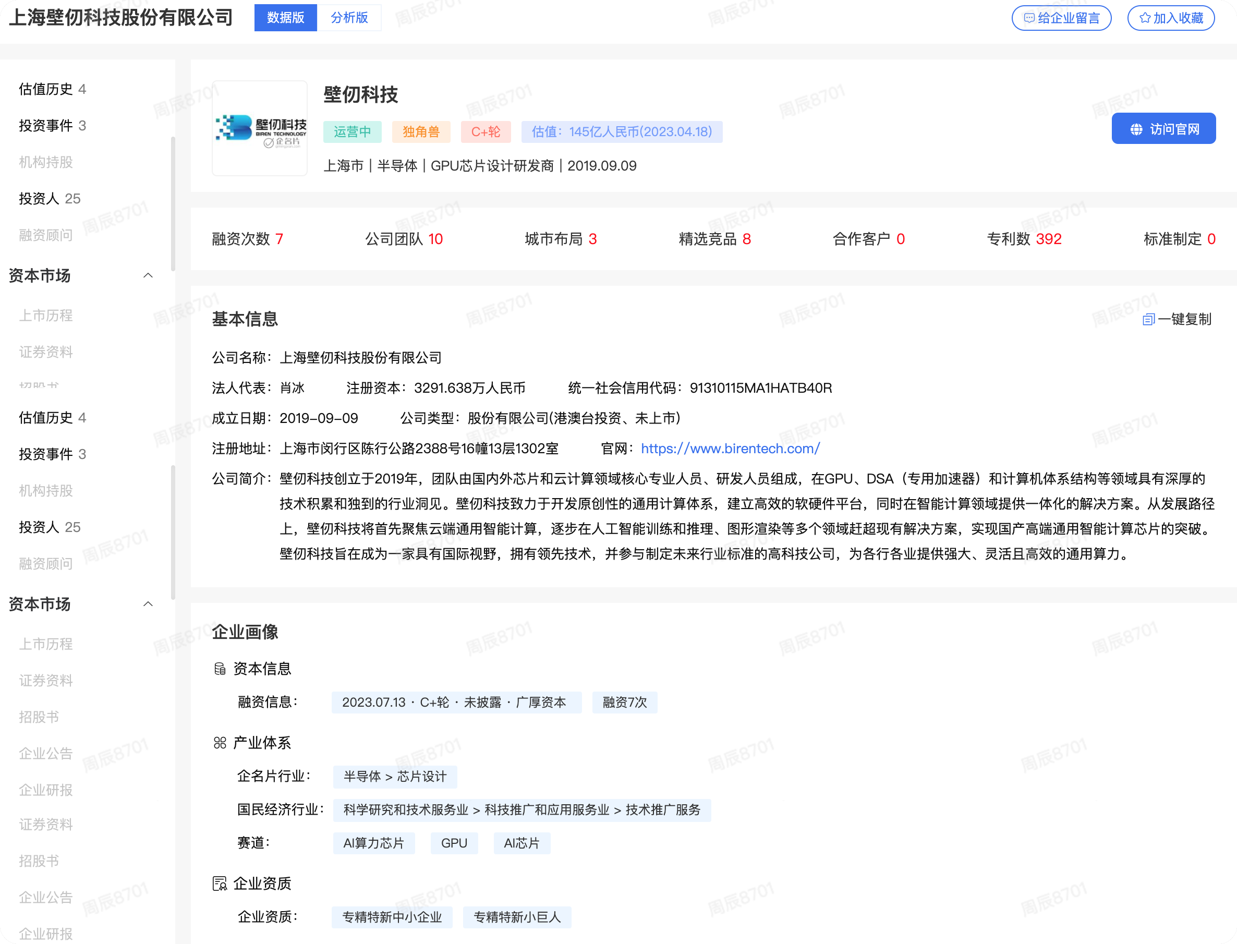This screenshot has height=944, width=1237.
Task: Click the message icon in 给企业留言
Action: point(1029,18)
